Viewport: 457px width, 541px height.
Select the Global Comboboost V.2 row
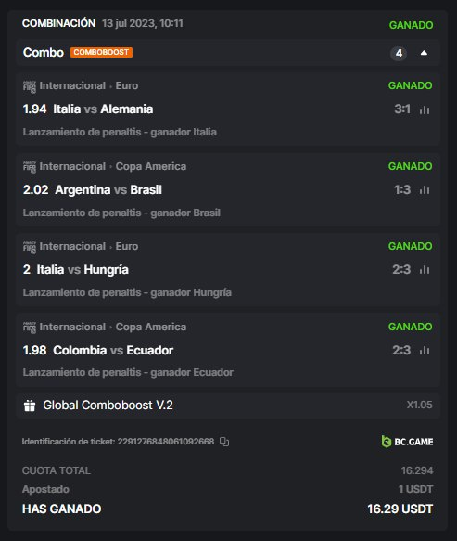click(228, 406)
